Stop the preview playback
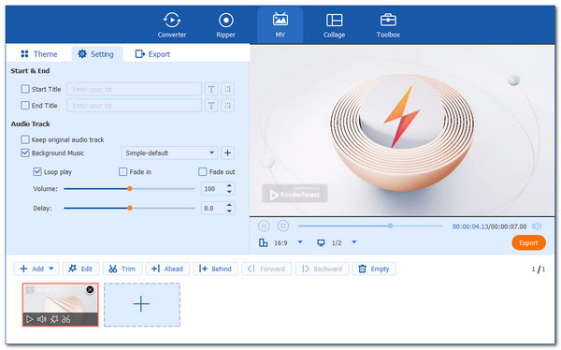 tap(283, 226)
